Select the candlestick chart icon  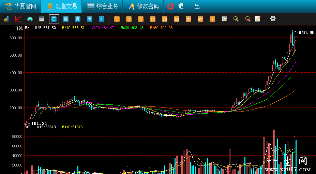pyautogui.click(x=30, y=19)
